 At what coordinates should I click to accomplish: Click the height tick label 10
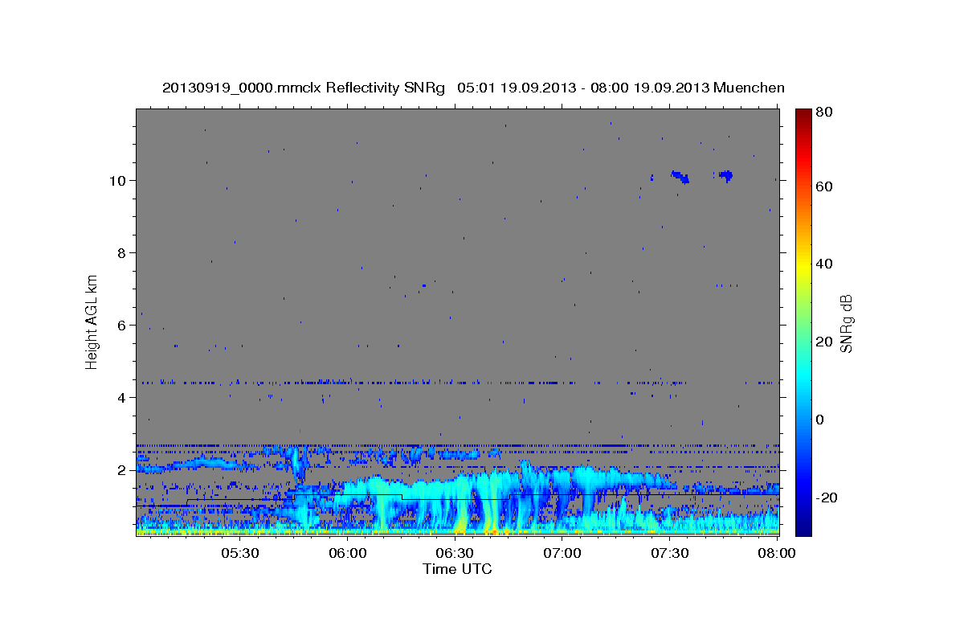pos(117,180)
